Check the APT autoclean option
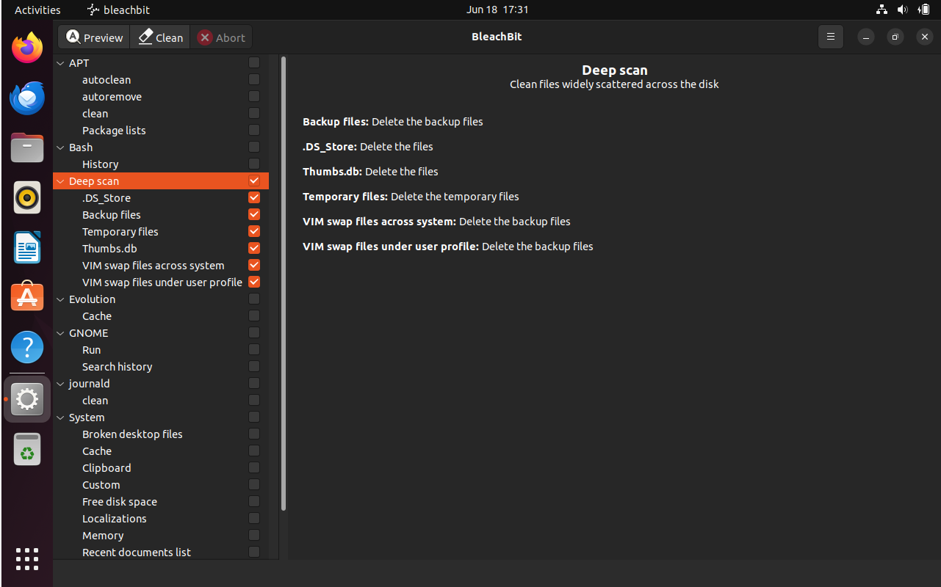This screenshot has width=941, height=587. click(x=253, y=79)
